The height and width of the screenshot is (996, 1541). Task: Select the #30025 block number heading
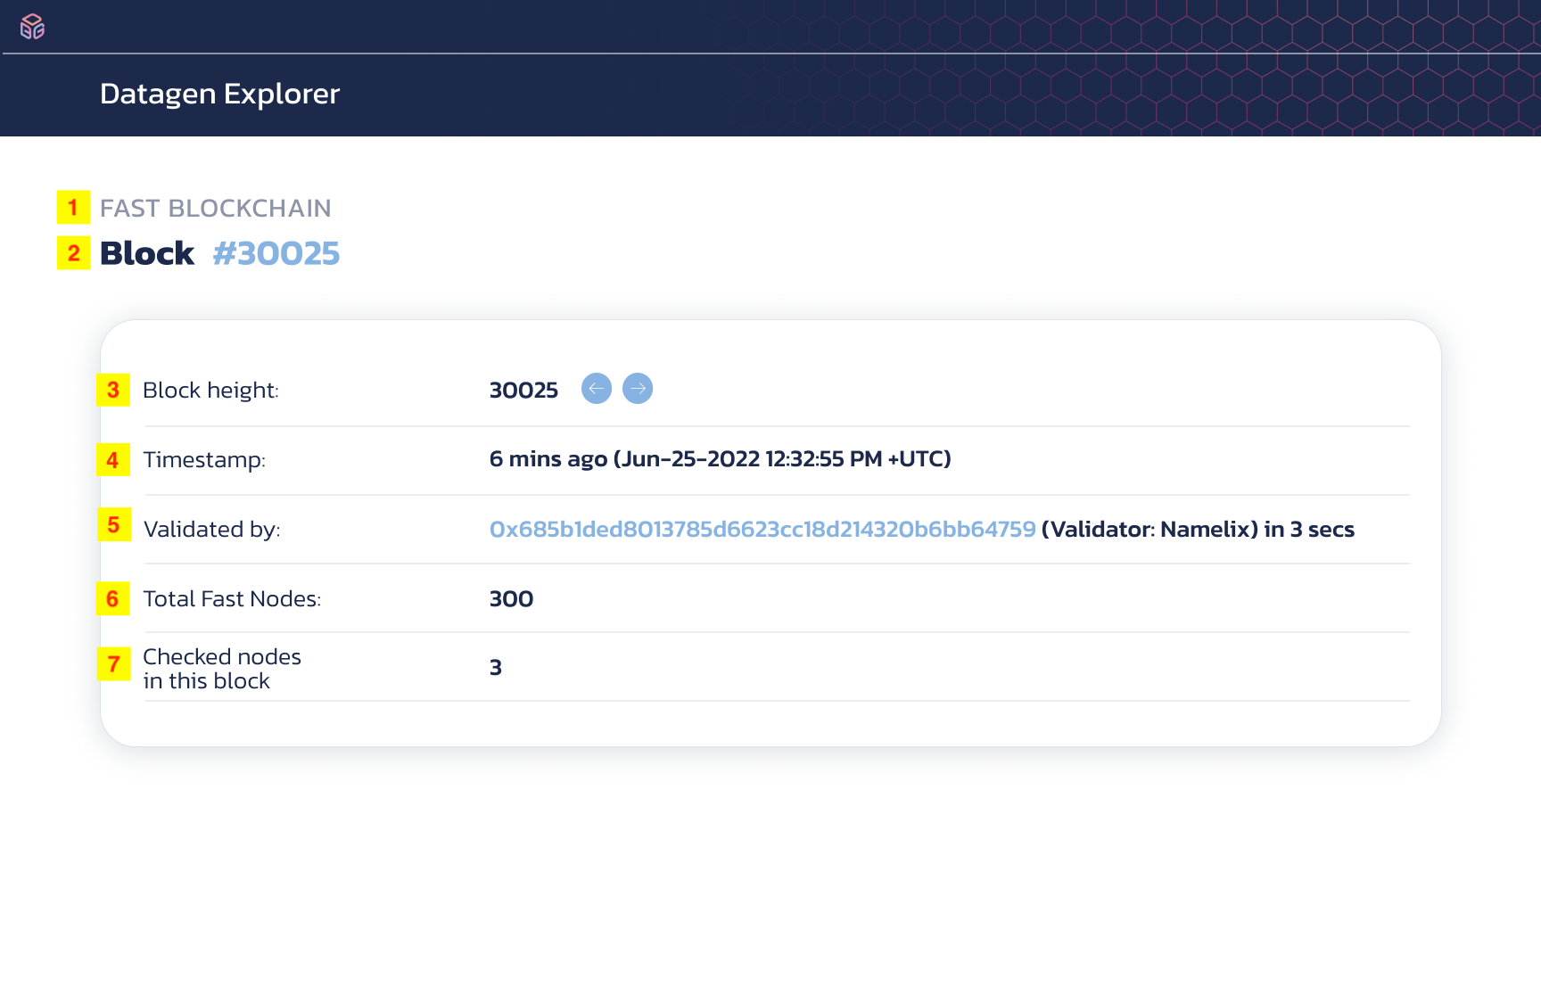[276, 253]
